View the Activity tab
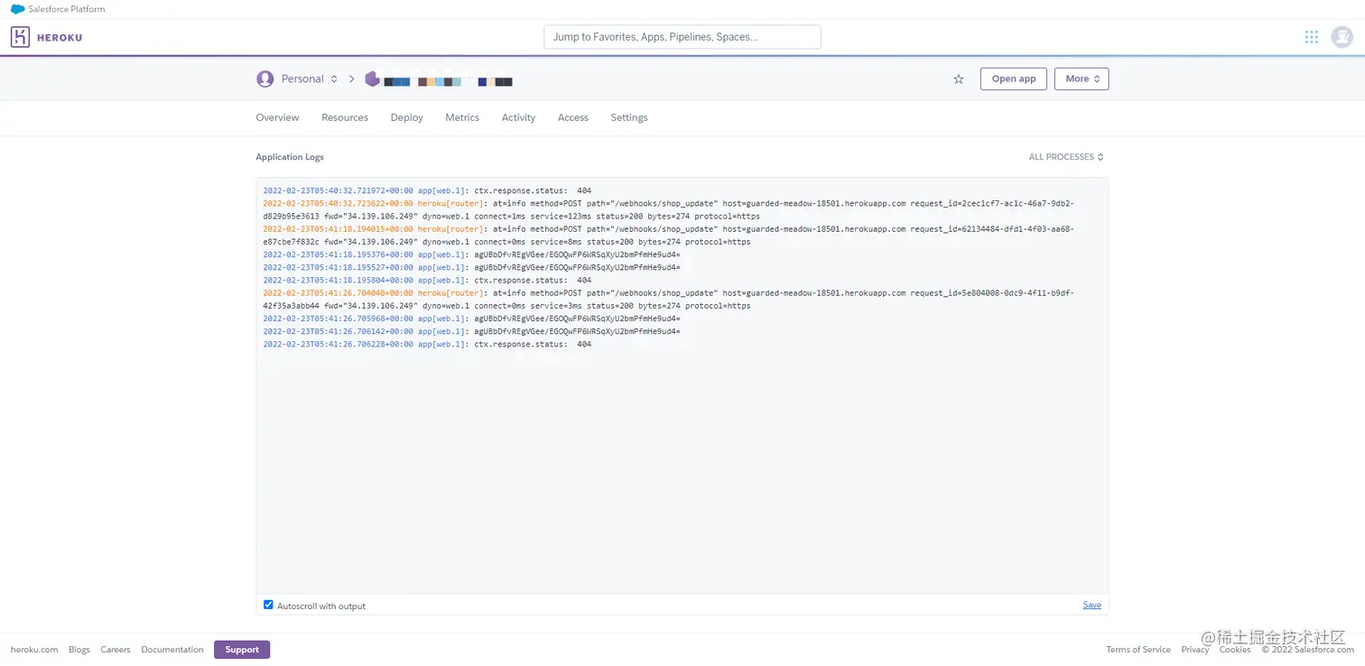Screen dimensions: 1365x666 click(518, 117)
